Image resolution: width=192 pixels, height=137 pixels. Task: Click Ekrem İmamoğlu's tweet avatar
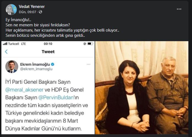tap(12, 67)
